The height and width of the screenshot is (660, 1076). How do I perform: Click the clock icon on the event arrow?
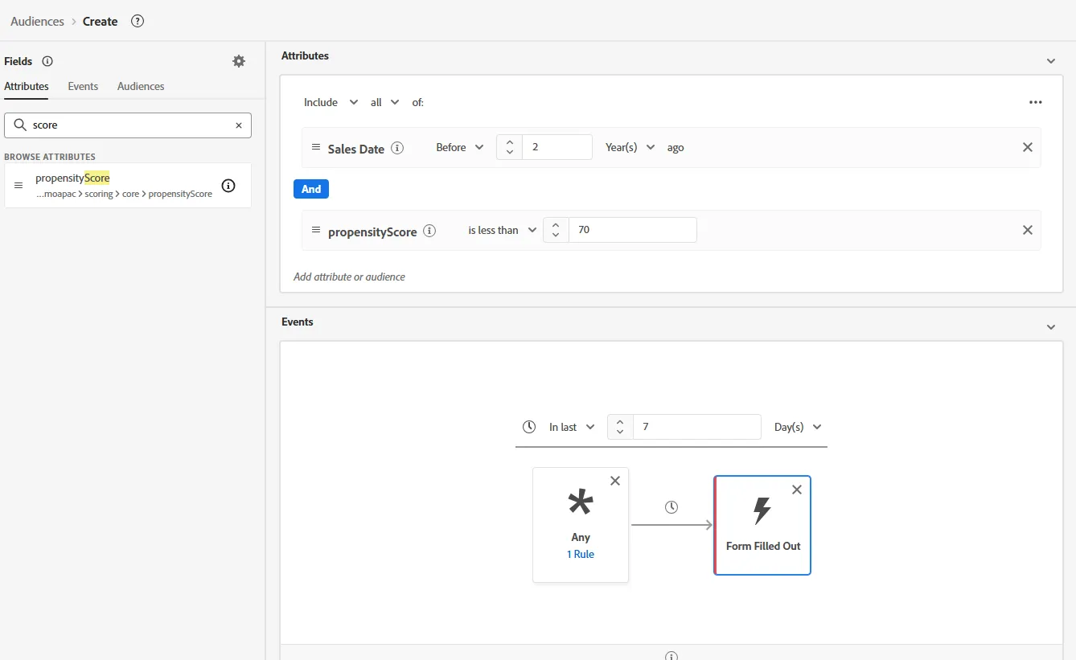[671, 507]
